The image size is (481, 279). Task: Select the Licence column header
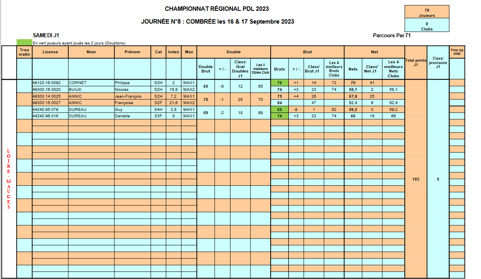[50, 52]
